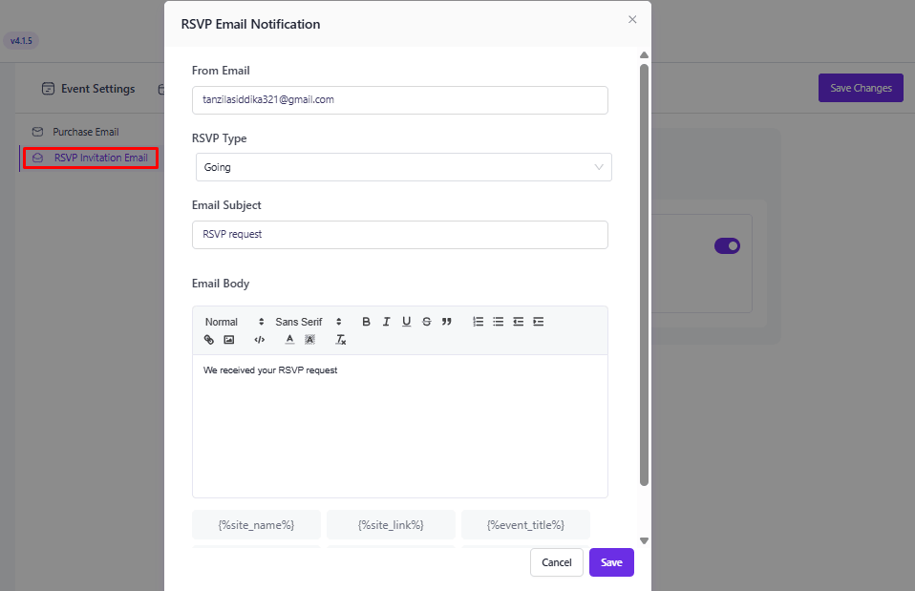Click the underline formatting icon
Viewport: 915px width, 591px height.
[406, 322]
